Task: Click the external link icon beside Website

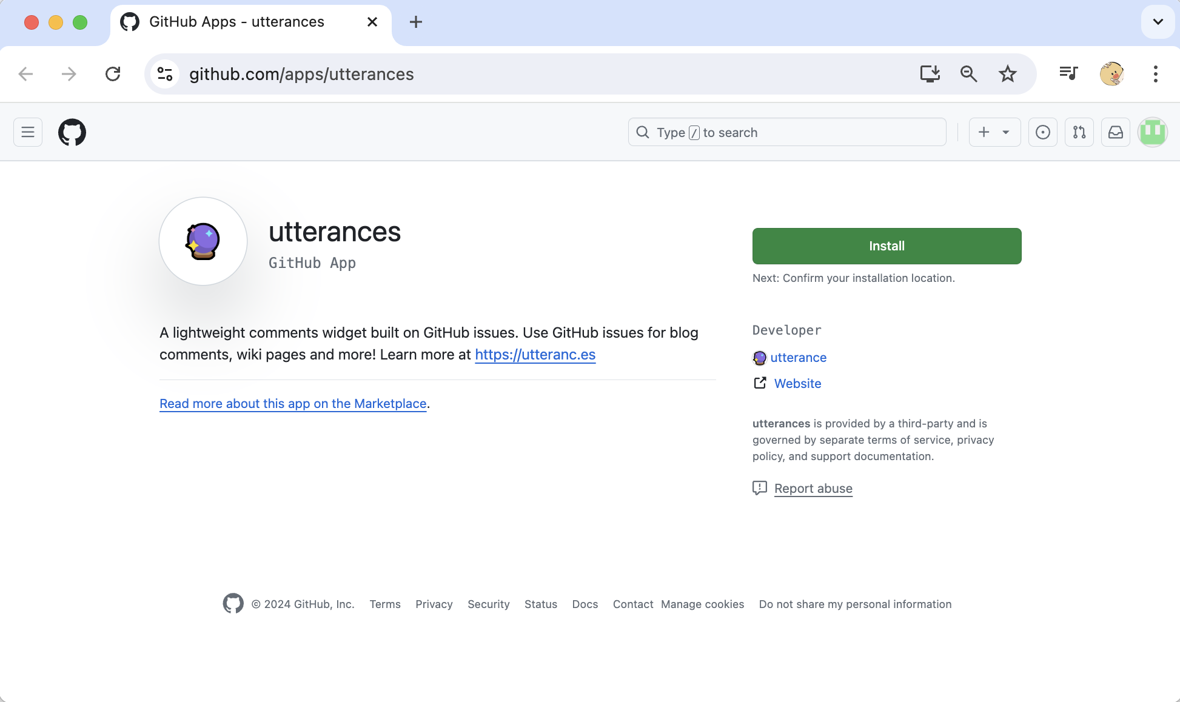Action: 760,383
